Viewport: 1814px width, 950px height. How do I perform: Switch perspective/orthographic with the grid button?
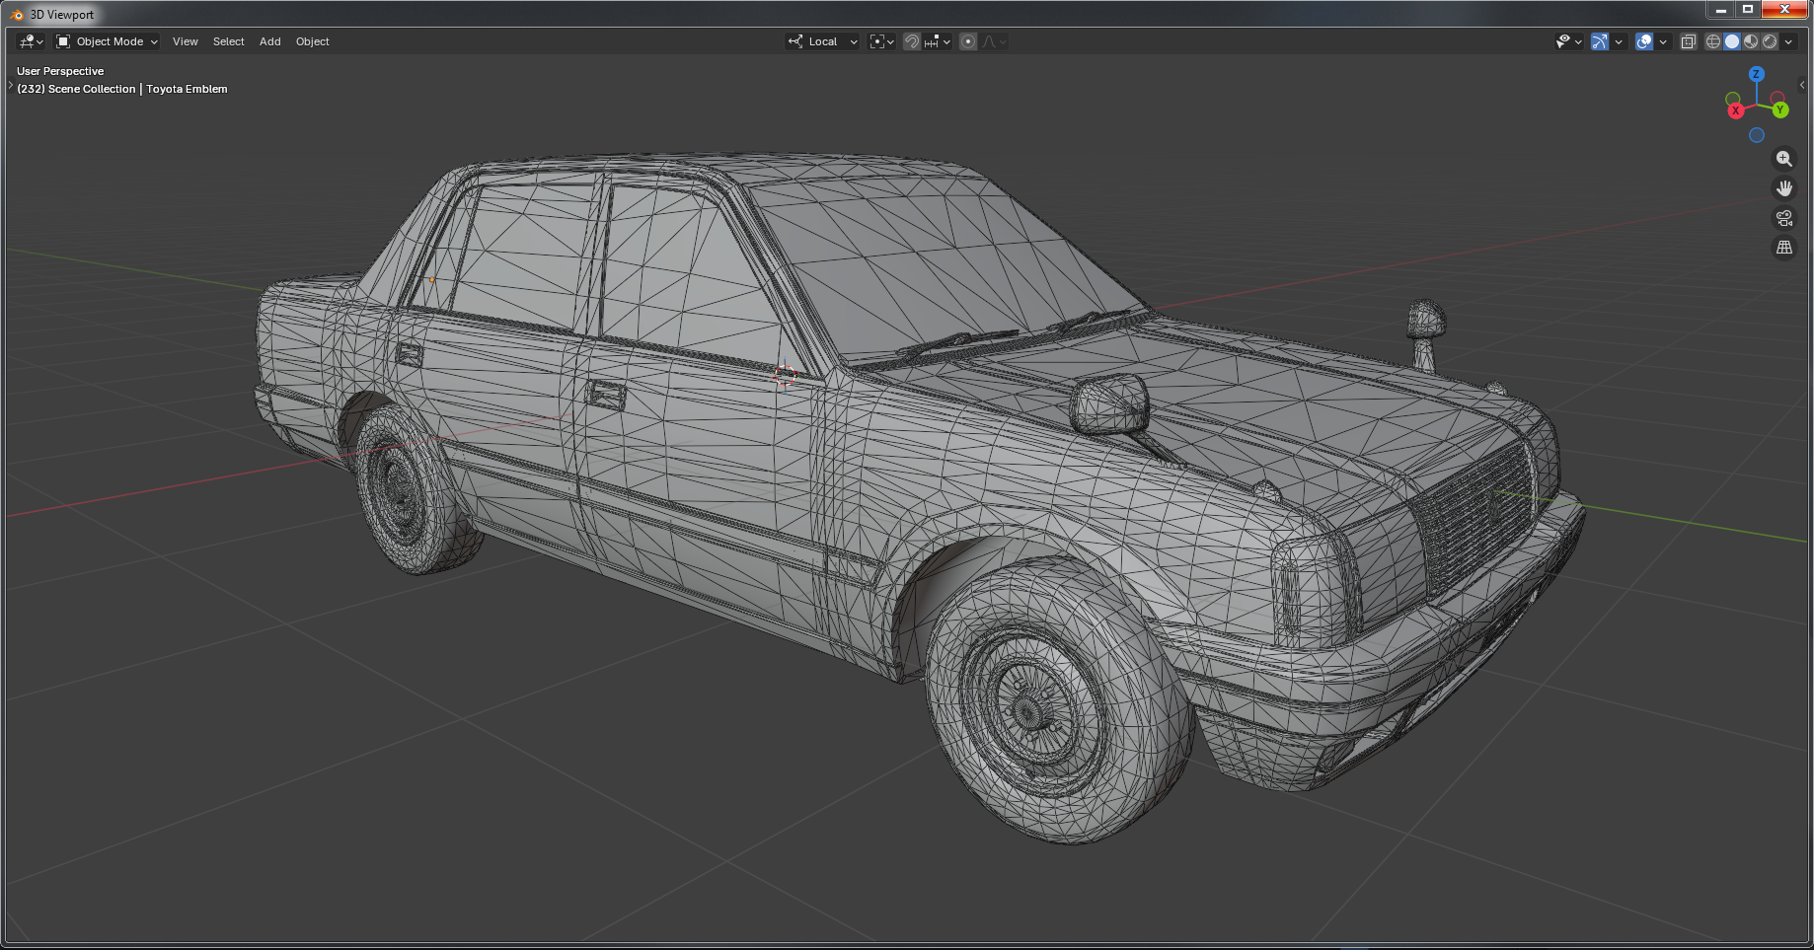coord(1784,248)
